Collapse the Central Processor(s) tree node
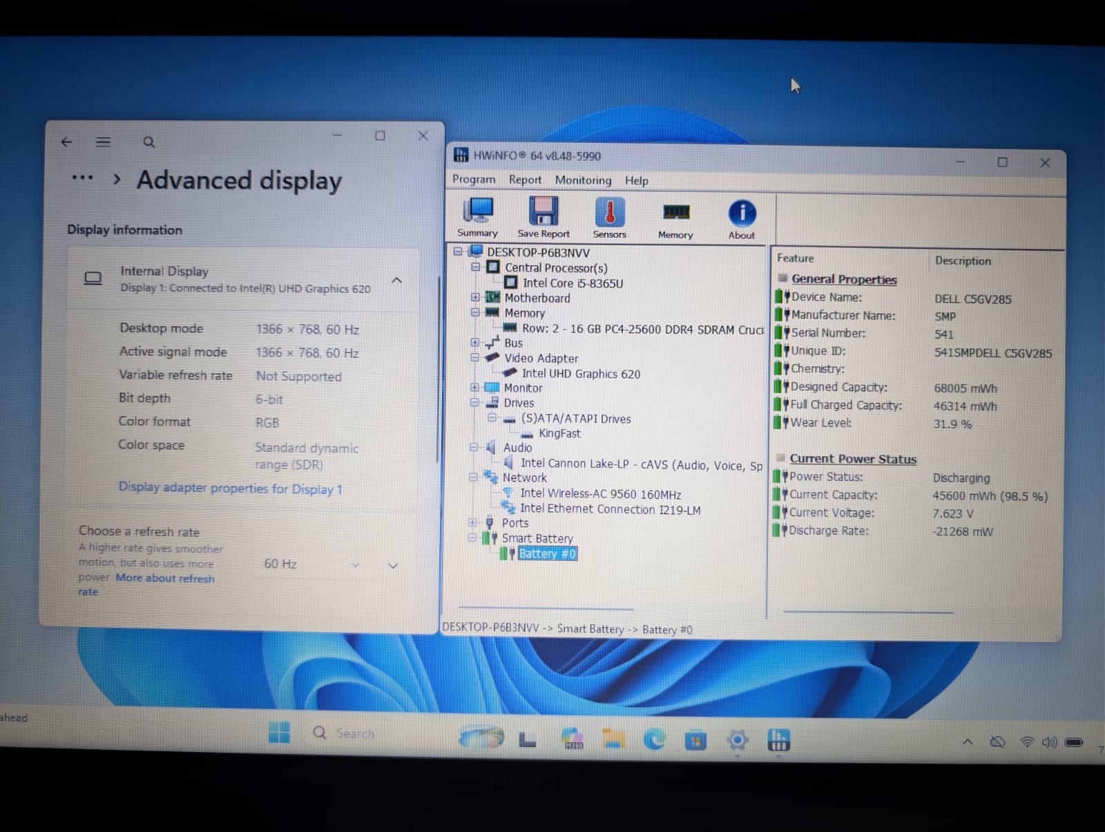 point(475,267)
